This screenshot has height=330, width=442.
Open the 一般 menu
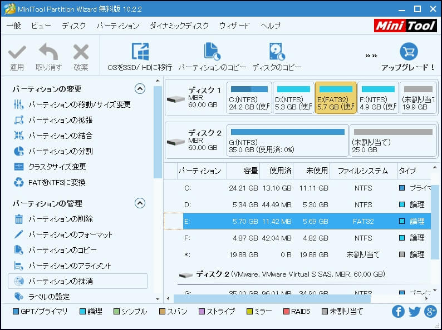coord(14,26)
